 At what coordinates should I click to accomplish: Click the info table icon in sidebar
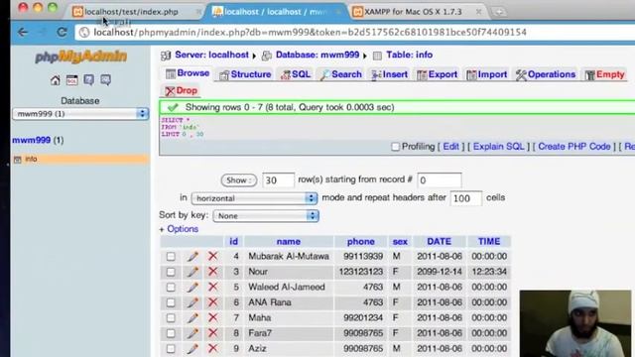pyautogui.click(x=18, y=160)
